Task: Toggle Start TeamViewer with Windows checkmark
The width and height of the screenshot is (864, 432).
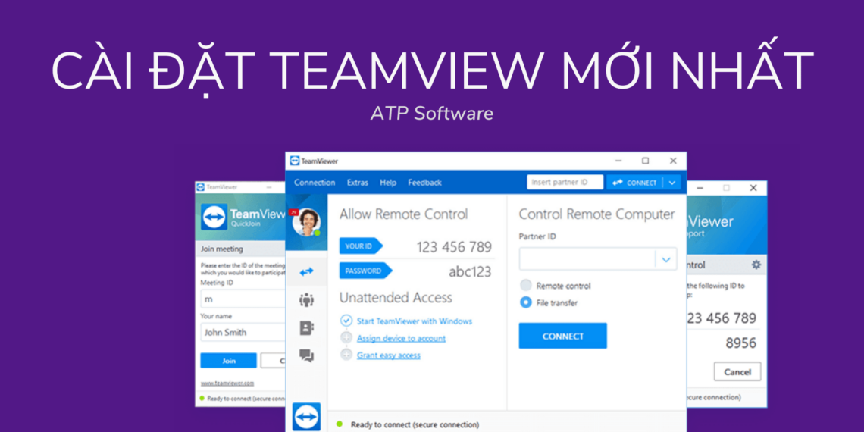Action: (x=346, y=321)
